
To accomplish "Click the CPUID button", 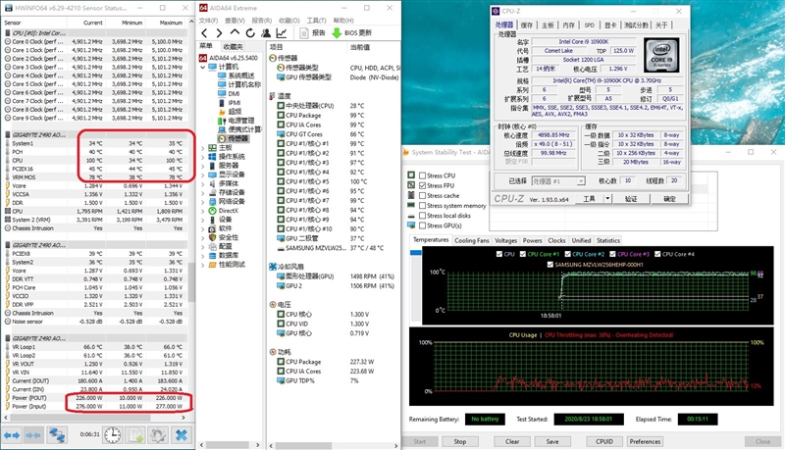I will coord(604,441).
